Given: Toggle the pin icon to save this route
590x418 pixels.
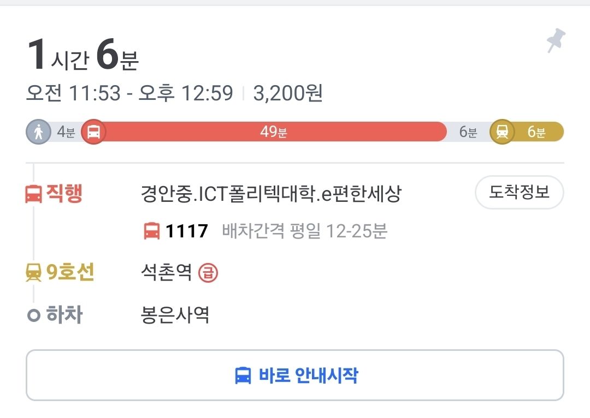Looking at the screenshot, I should [556, 38].
